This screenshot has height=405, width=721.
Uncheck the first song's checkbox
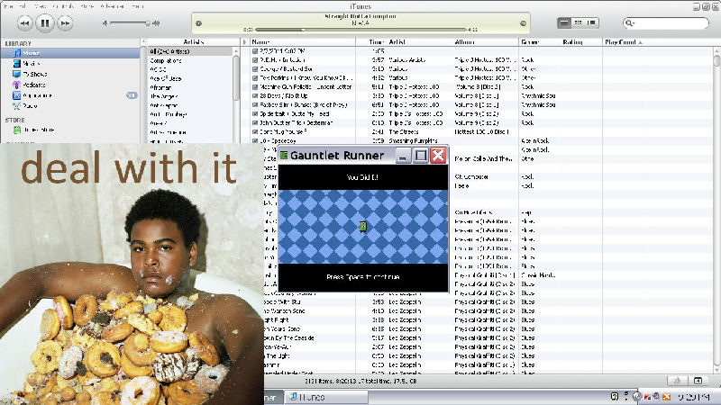tap(256, 51)
